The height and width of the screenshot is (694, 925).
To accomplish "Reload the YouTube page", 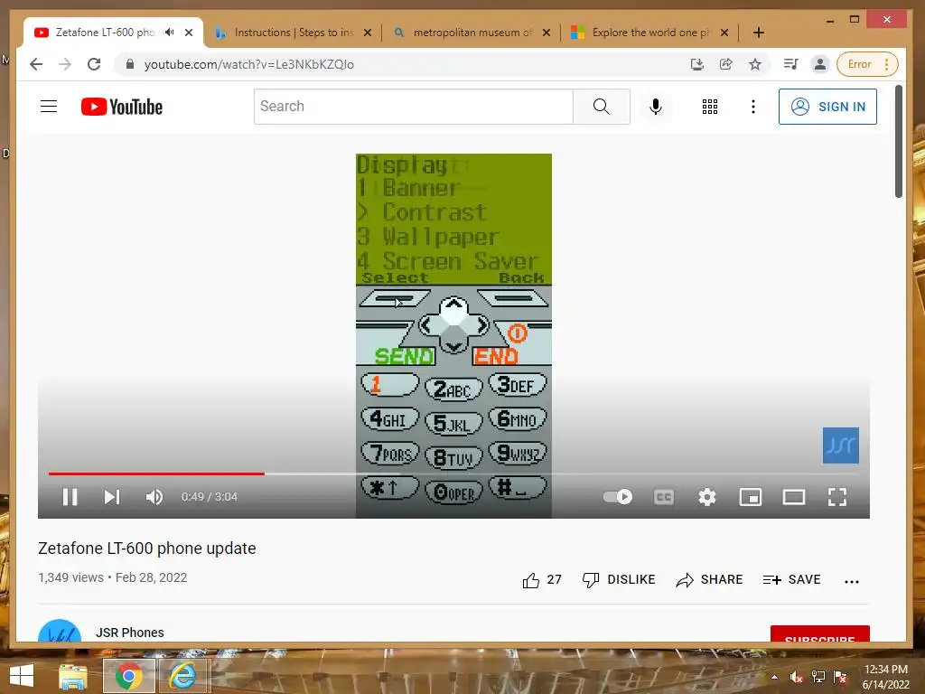I will tap(94, 64).
